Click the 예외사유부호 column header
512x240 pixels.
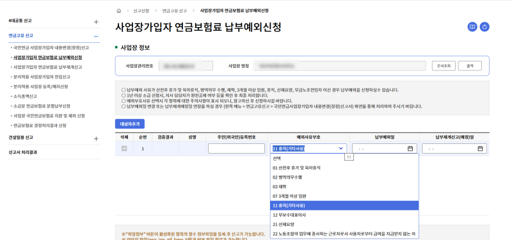(308, 137)
